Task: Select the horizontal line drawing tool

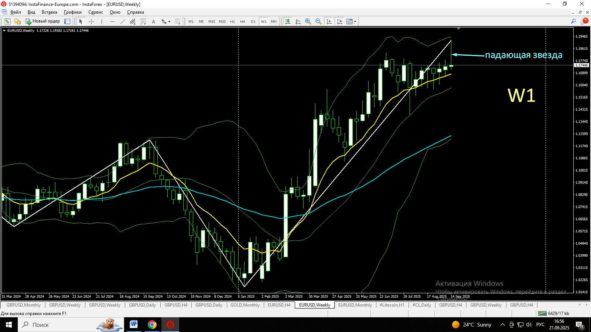Action: (112, 21)
